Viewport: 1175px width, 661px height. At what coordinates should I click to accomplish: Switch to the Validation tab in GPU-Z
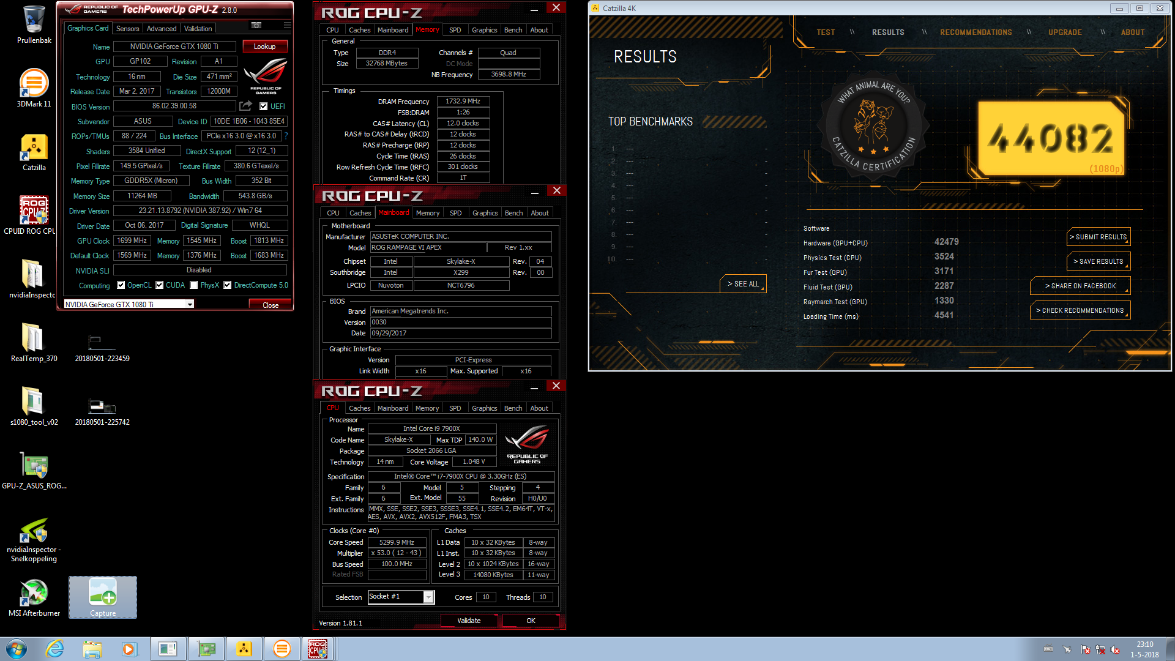point(198,29)
